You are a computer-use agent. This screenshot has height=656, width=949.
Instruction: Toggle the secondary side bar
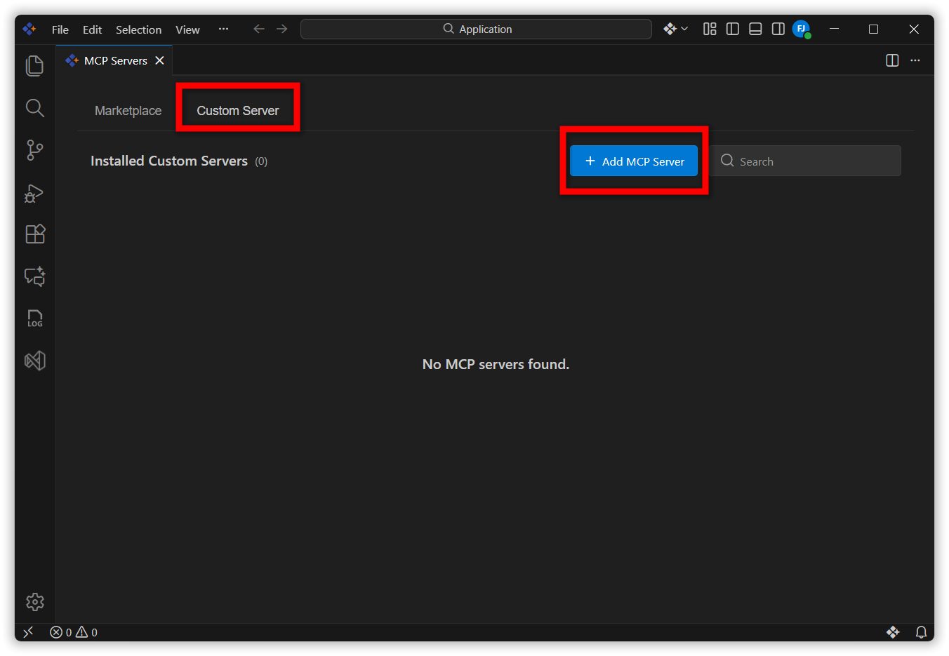pyautogui.click(x=778, y=29)
